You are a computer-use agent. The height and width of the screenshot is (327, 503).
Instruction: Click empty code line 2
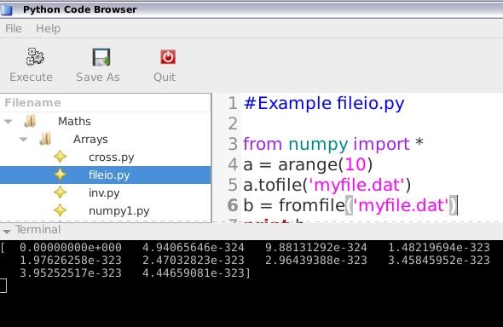coord(372,123)
